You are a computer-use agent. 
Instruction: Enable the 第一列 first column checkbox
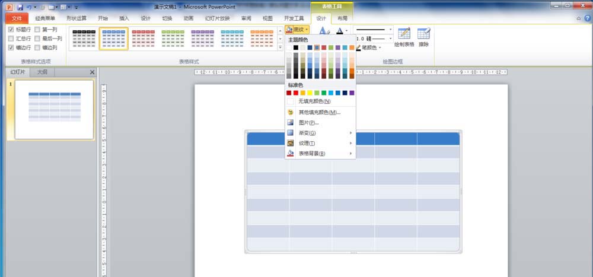point(37,29)
